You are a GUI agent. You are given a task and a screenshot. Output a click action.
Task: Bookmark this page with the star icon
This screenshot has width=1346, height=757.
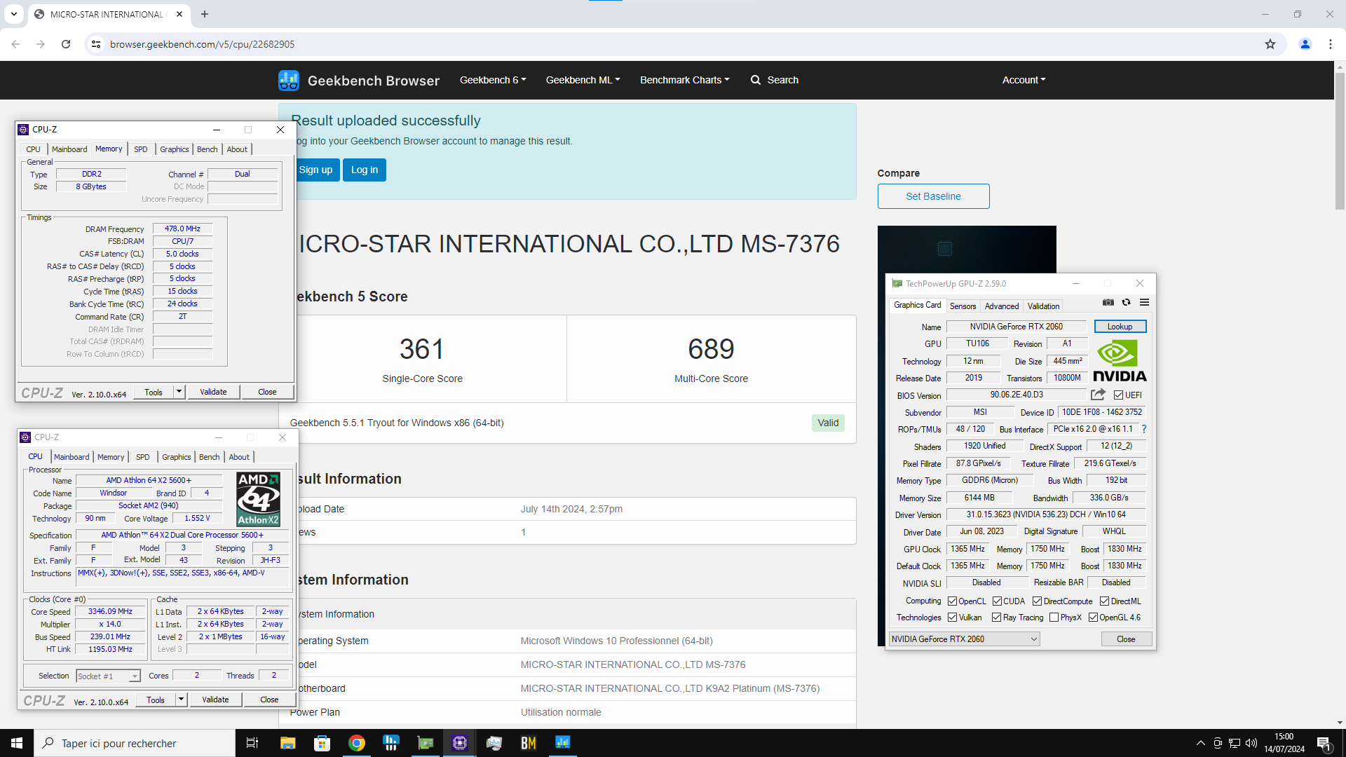pos(1270,44)
